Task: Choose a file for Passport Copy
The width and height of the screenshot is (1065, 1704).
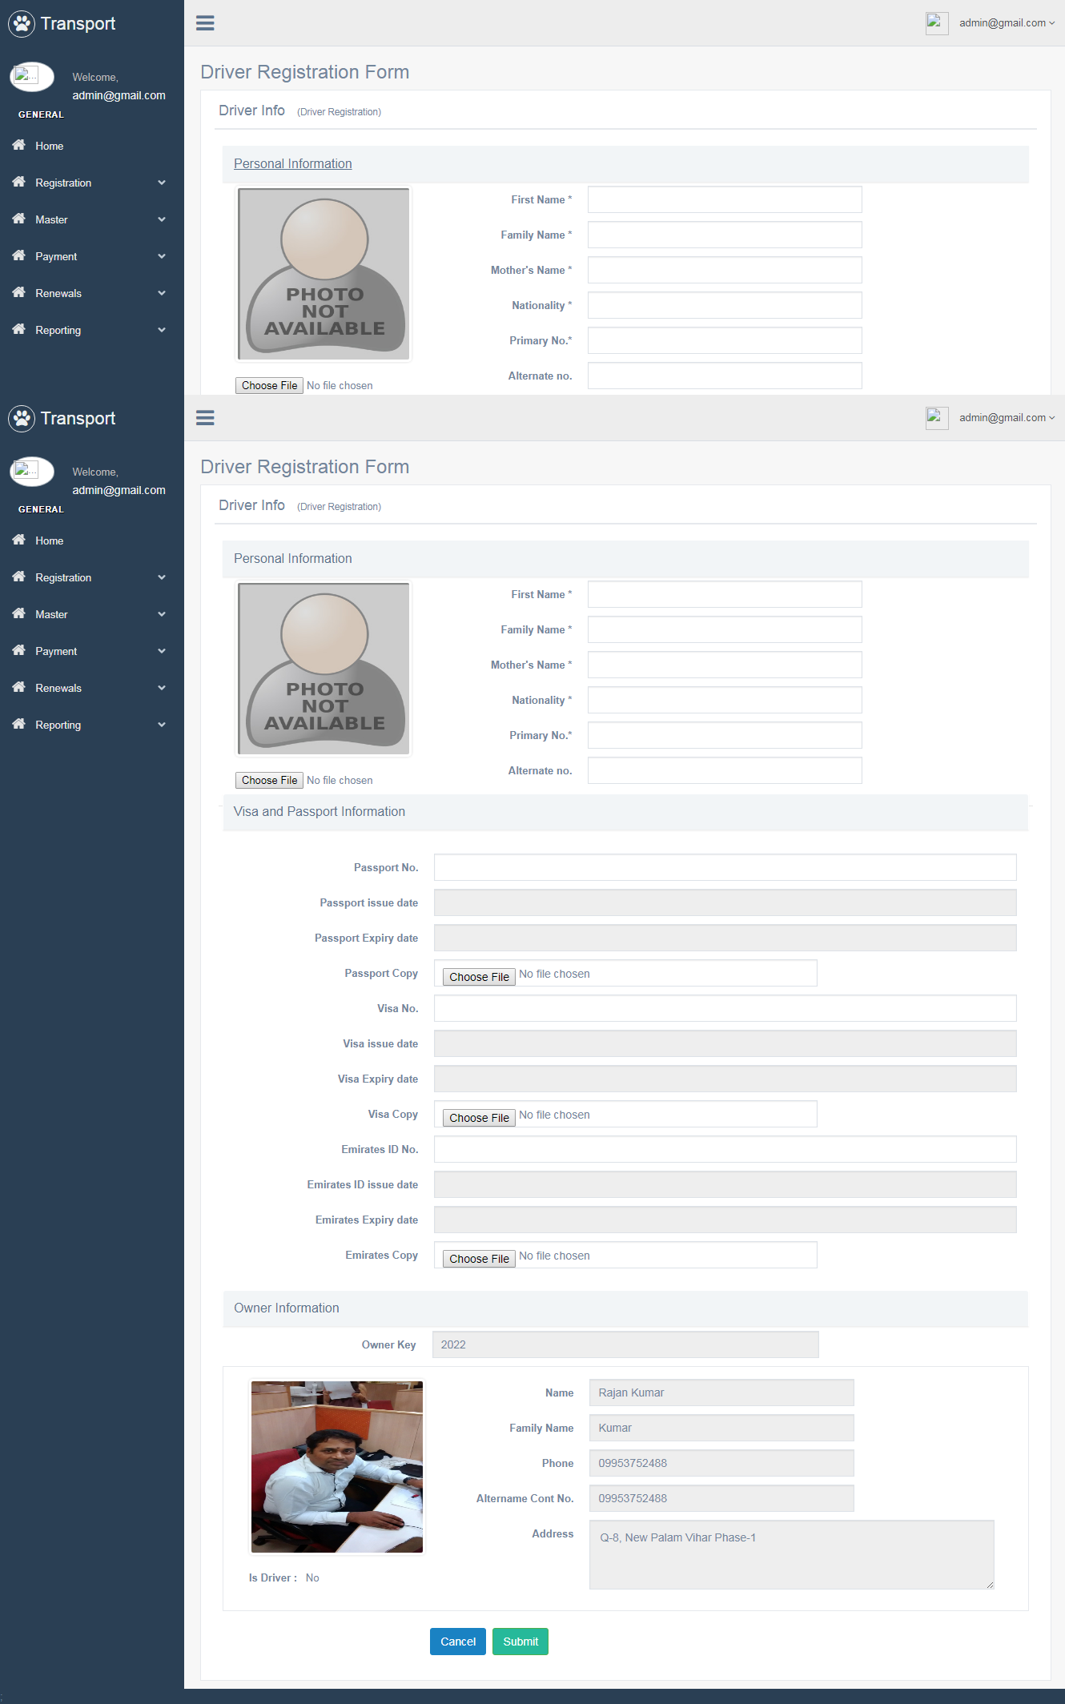Action: (479, 977)
